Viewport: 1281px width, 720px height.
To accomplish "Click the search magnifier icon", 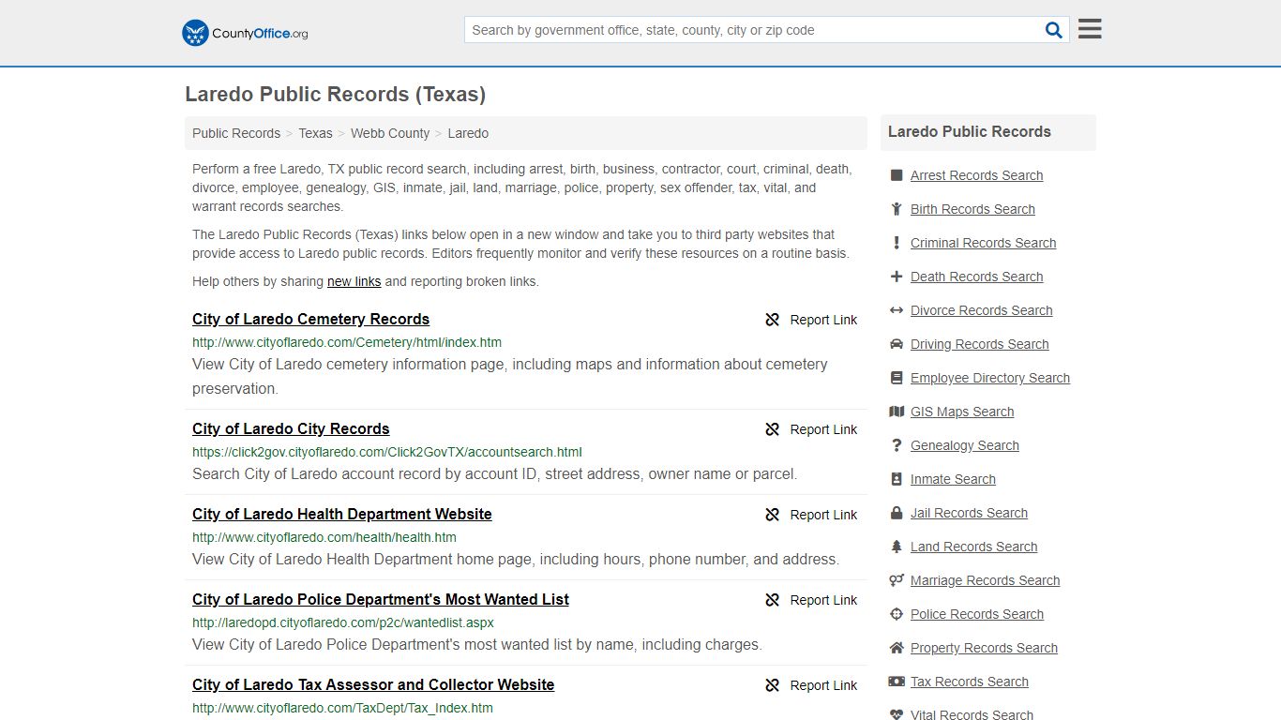I will pyautogui.click(x=1054, y=30).
